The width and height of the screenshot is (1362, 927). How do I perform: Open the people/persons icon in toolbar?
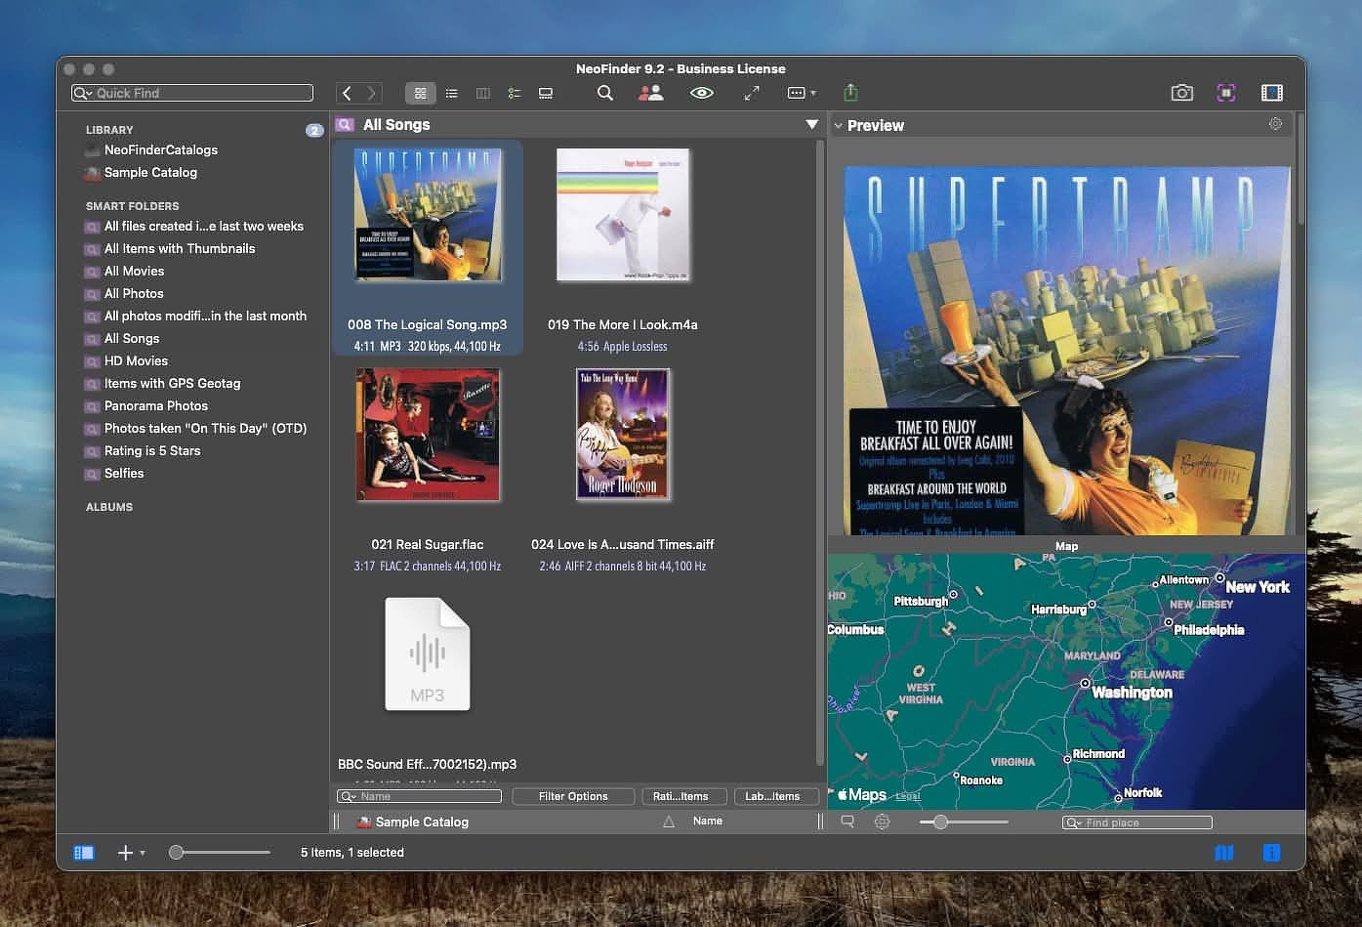pos(651,93)
